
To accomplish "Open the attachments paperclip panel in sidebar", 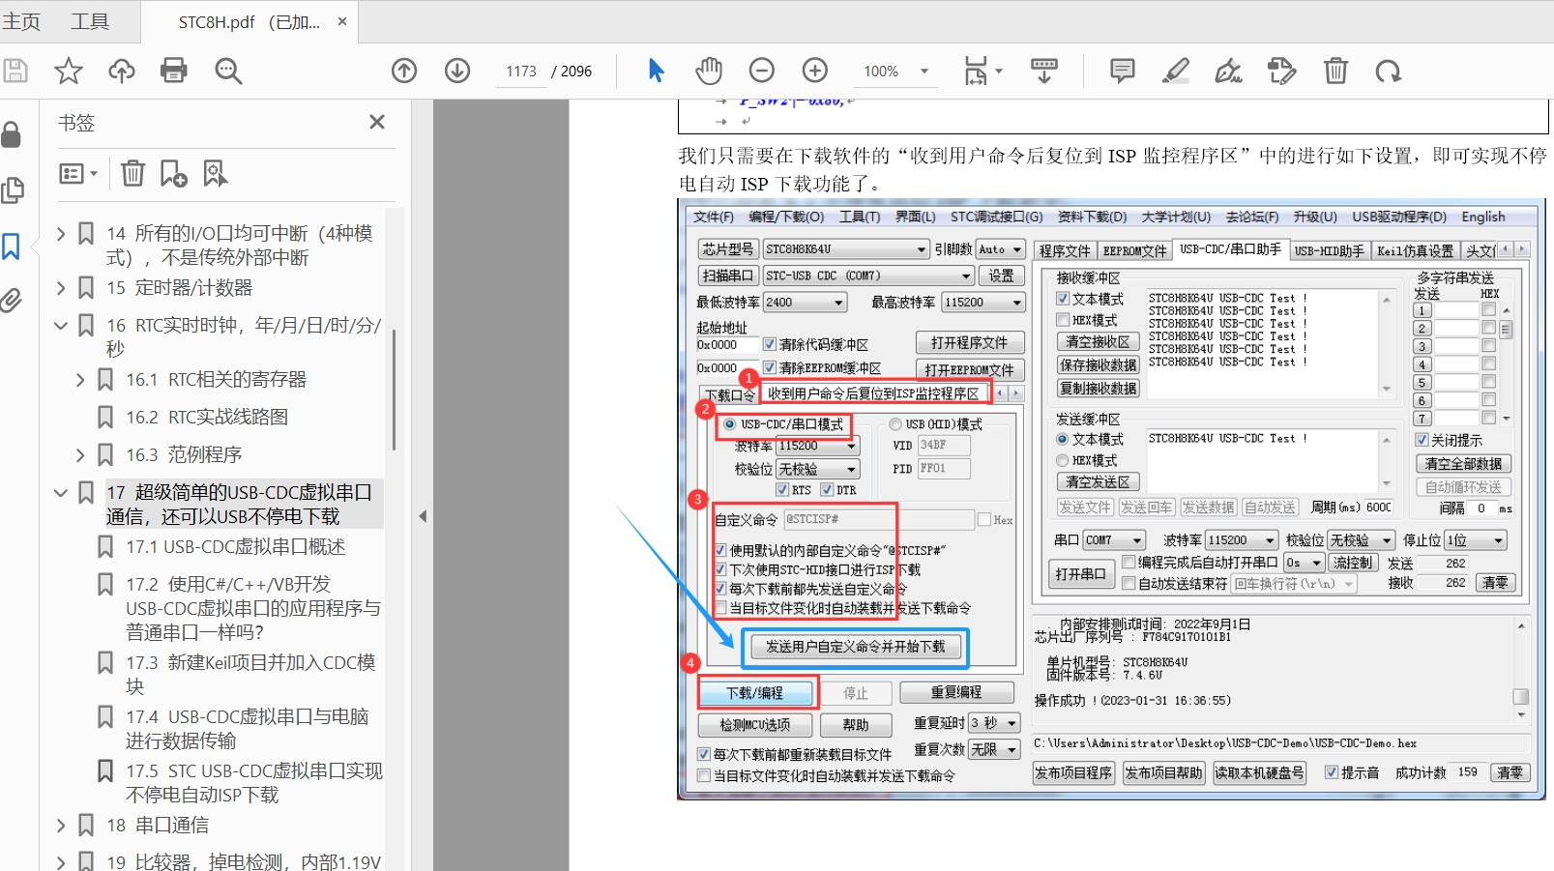I will [12, 301].
